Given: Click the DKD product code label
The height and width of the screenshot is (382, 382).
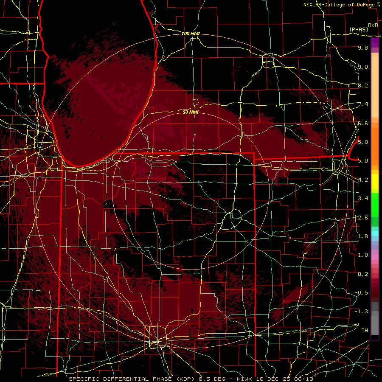Looking at the screenshot, I should [x=373, y=25].
